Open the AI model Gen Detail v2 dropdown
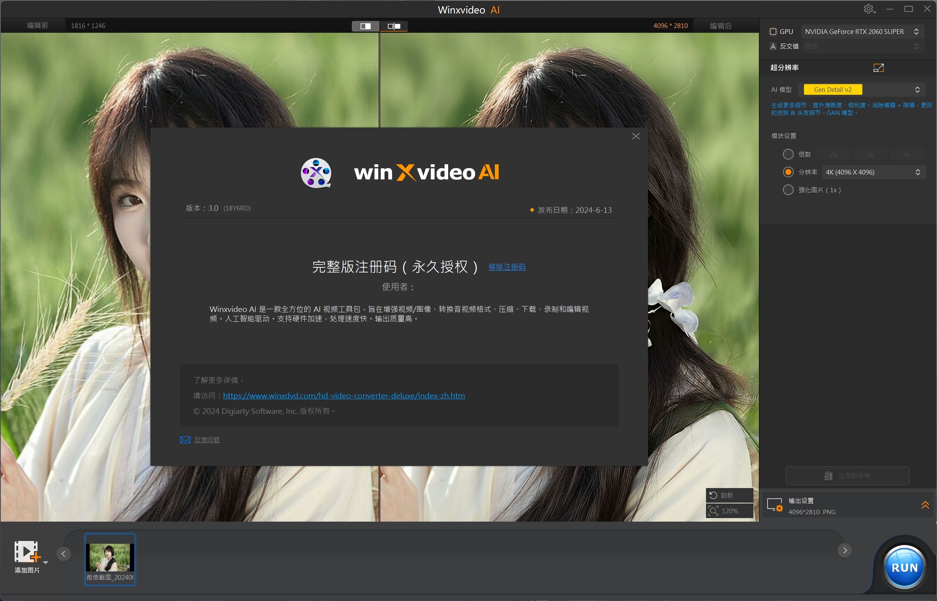Image resolution: width=937 pixels, height=601 pixels. 862,90
